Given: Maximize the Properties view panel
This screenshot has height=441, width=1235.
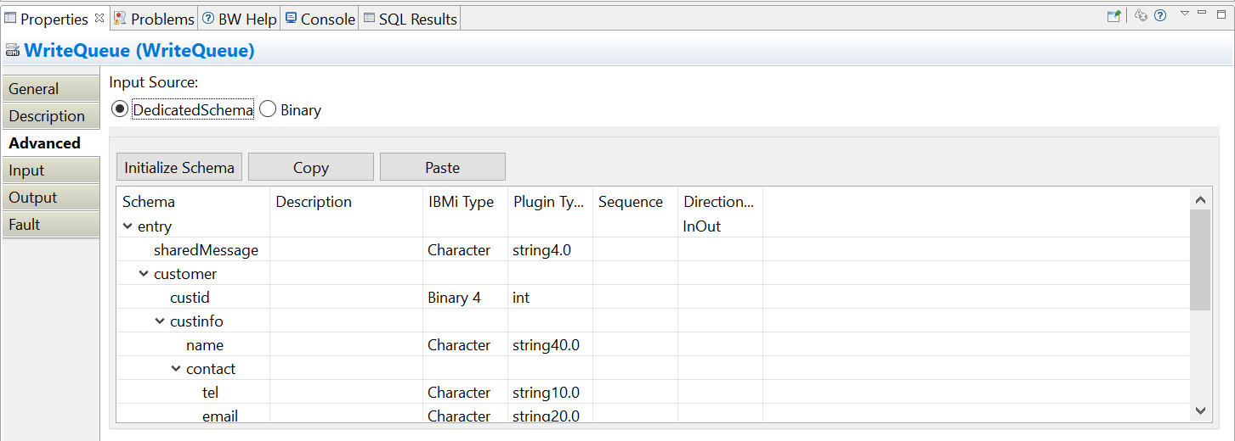Looking at the screenshot, I should tap(1222, 13).
